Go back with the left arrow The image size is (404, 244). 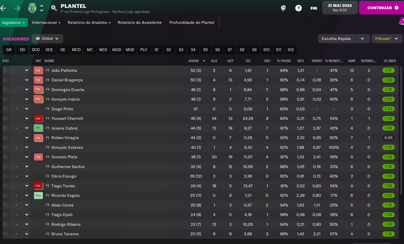3,8
